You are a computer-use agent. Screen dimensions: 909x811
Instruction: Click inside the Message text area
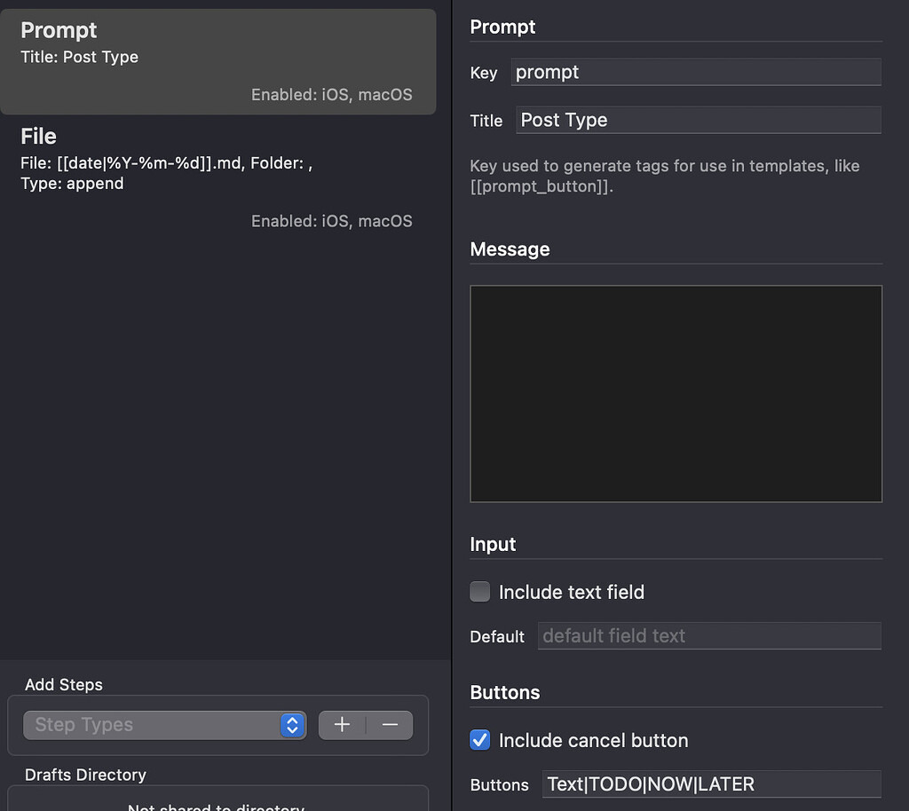point(676,393)
